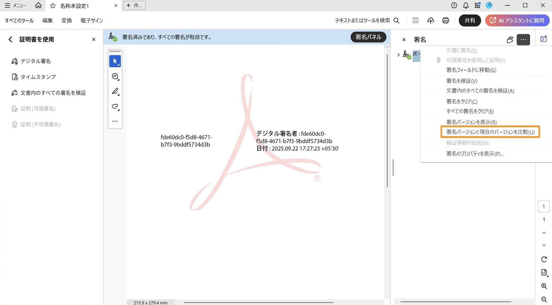Screen dimensions: 552x305
Task: Choose 文書内のすべての署名を検証(A) from context menu
Action: (x=480, y=91)
